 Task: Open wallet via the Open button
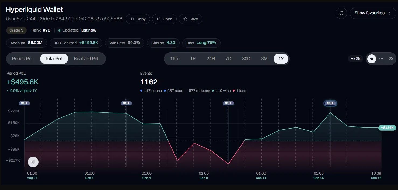(x=164, y=19)
